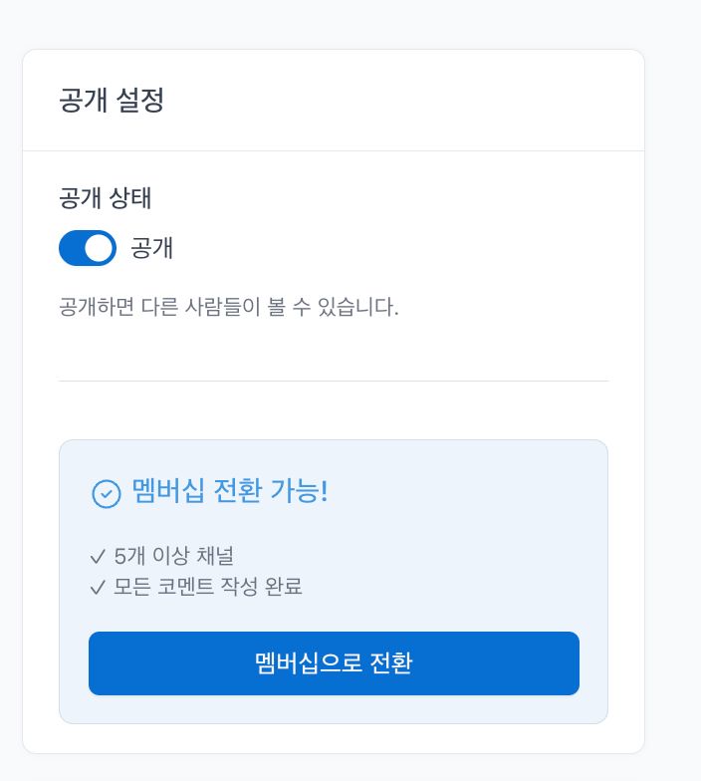Click the 모든 코멘트 작성 완료 requirement text
701x781 pixels.
[x=208, y=587]
